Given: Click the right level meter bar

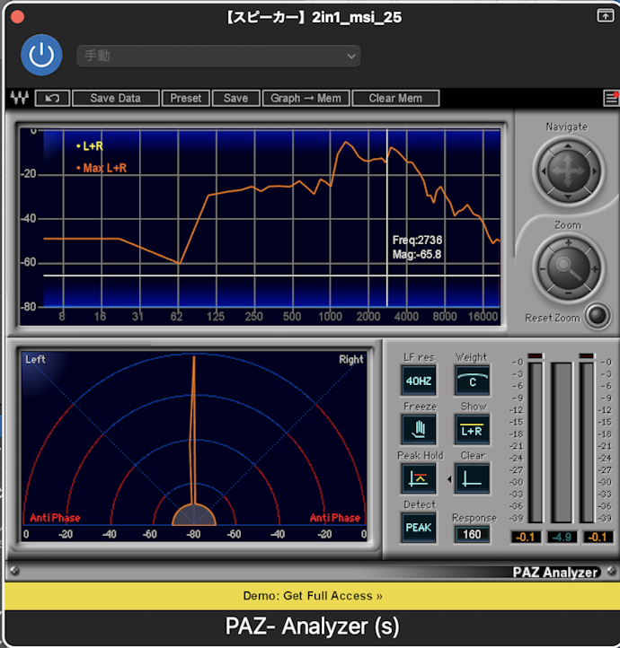Looking at the screenshot, I should (x=587, y=442).
